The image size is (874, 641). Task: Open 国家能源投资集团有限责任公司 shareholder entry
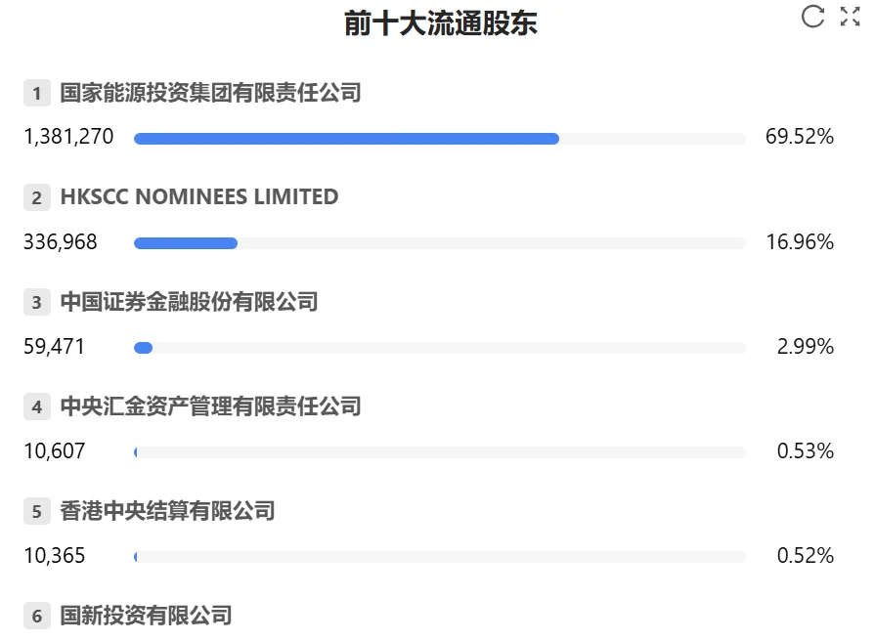(x=210, y=93)
